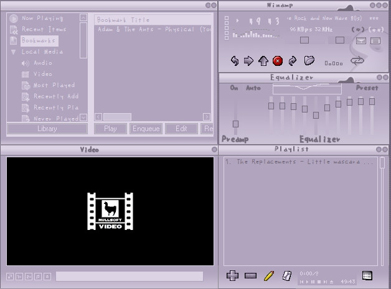Click the video fullscreen icon
This screenshot has width=391, height=289.
tap(10, 277)
